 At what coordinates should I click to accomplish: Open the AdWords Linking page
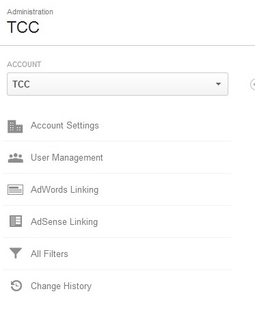pos(64,190)
